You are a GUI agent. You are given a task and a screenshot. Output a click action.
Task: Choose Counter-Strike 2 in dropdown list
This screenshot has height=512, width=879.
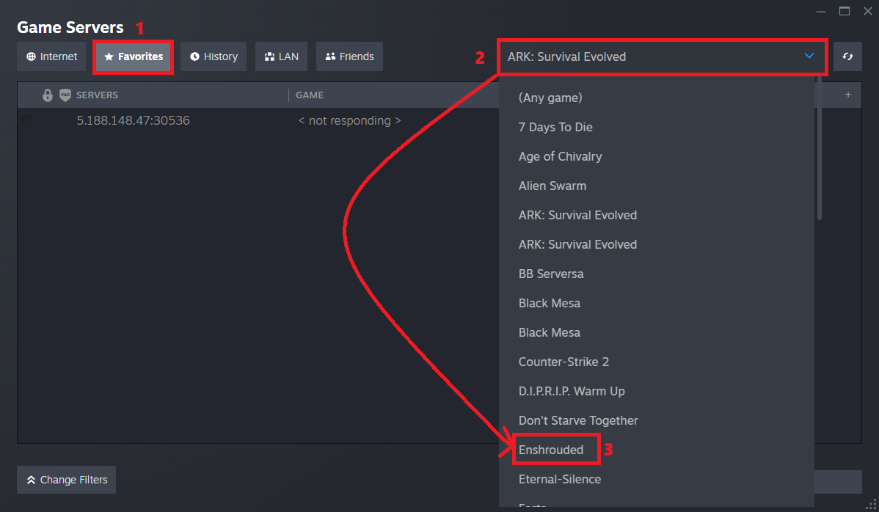coord(563,362)
